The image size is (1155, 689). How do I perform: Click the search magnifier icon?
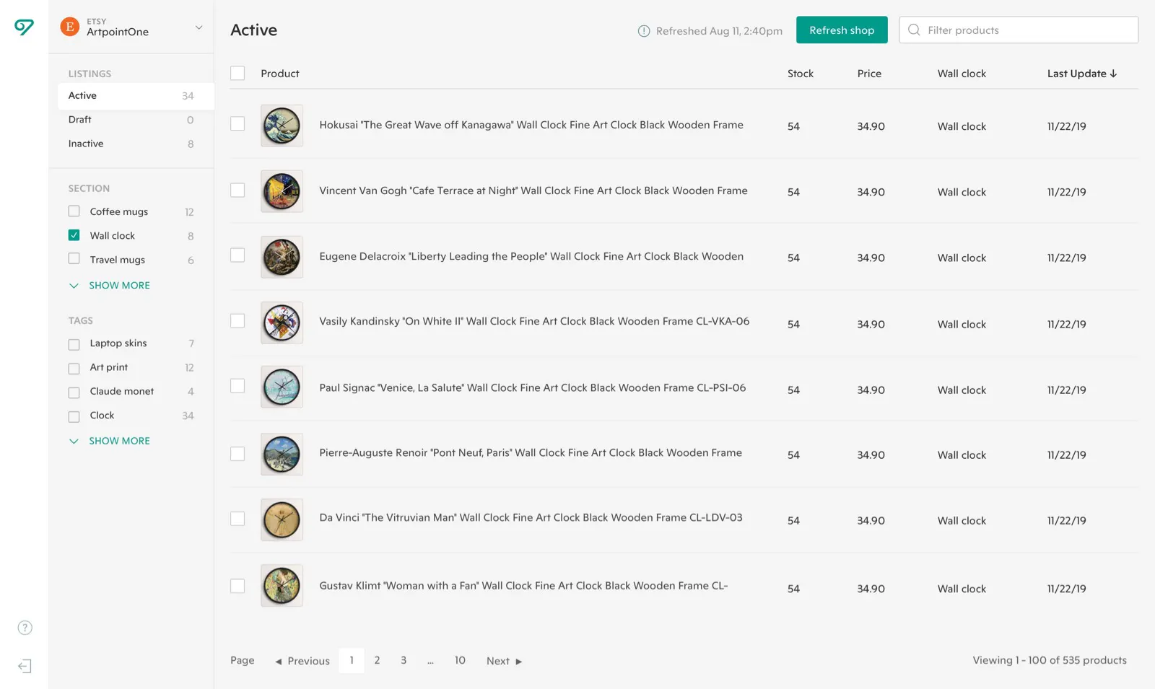point(914,30)
